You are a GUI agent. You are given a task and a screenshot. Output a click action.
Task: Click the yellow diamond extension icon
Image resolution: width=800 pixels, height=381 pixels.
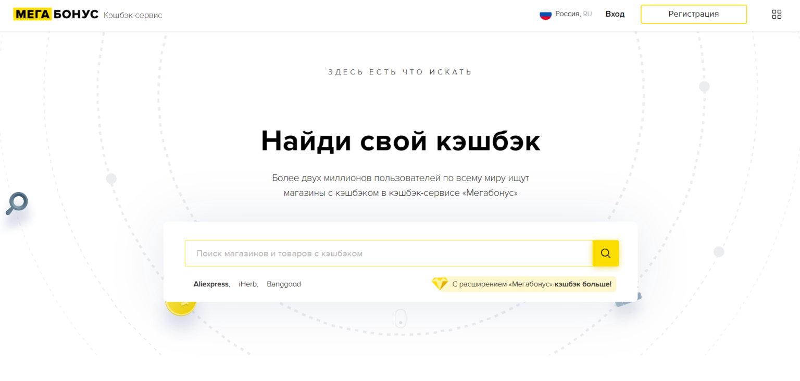click(x=440, y=284)
